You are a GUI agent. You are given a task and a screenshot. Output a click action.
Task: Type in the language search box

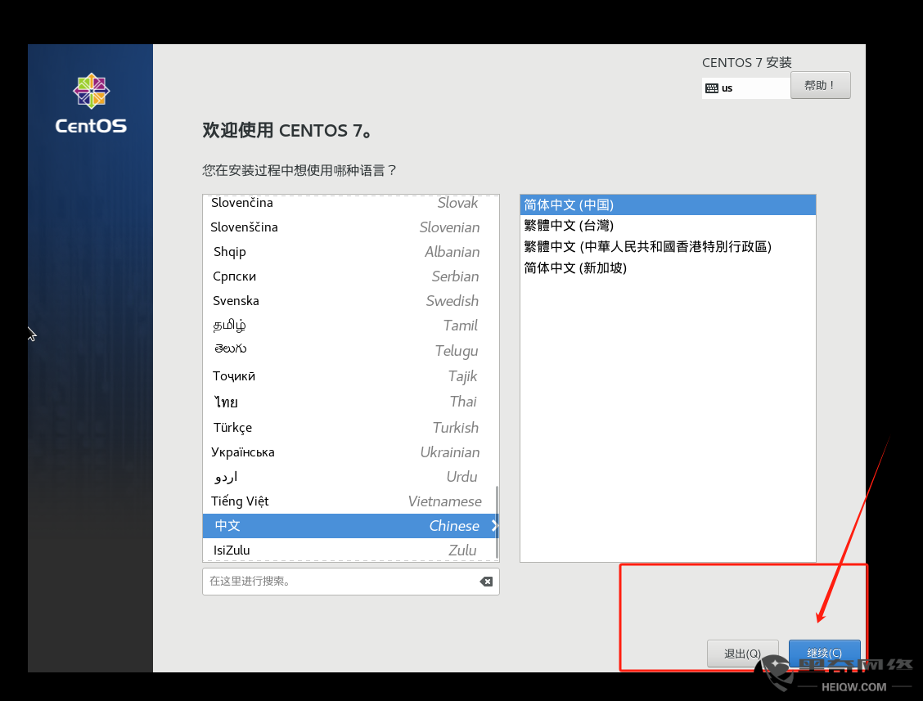(340, 582)
